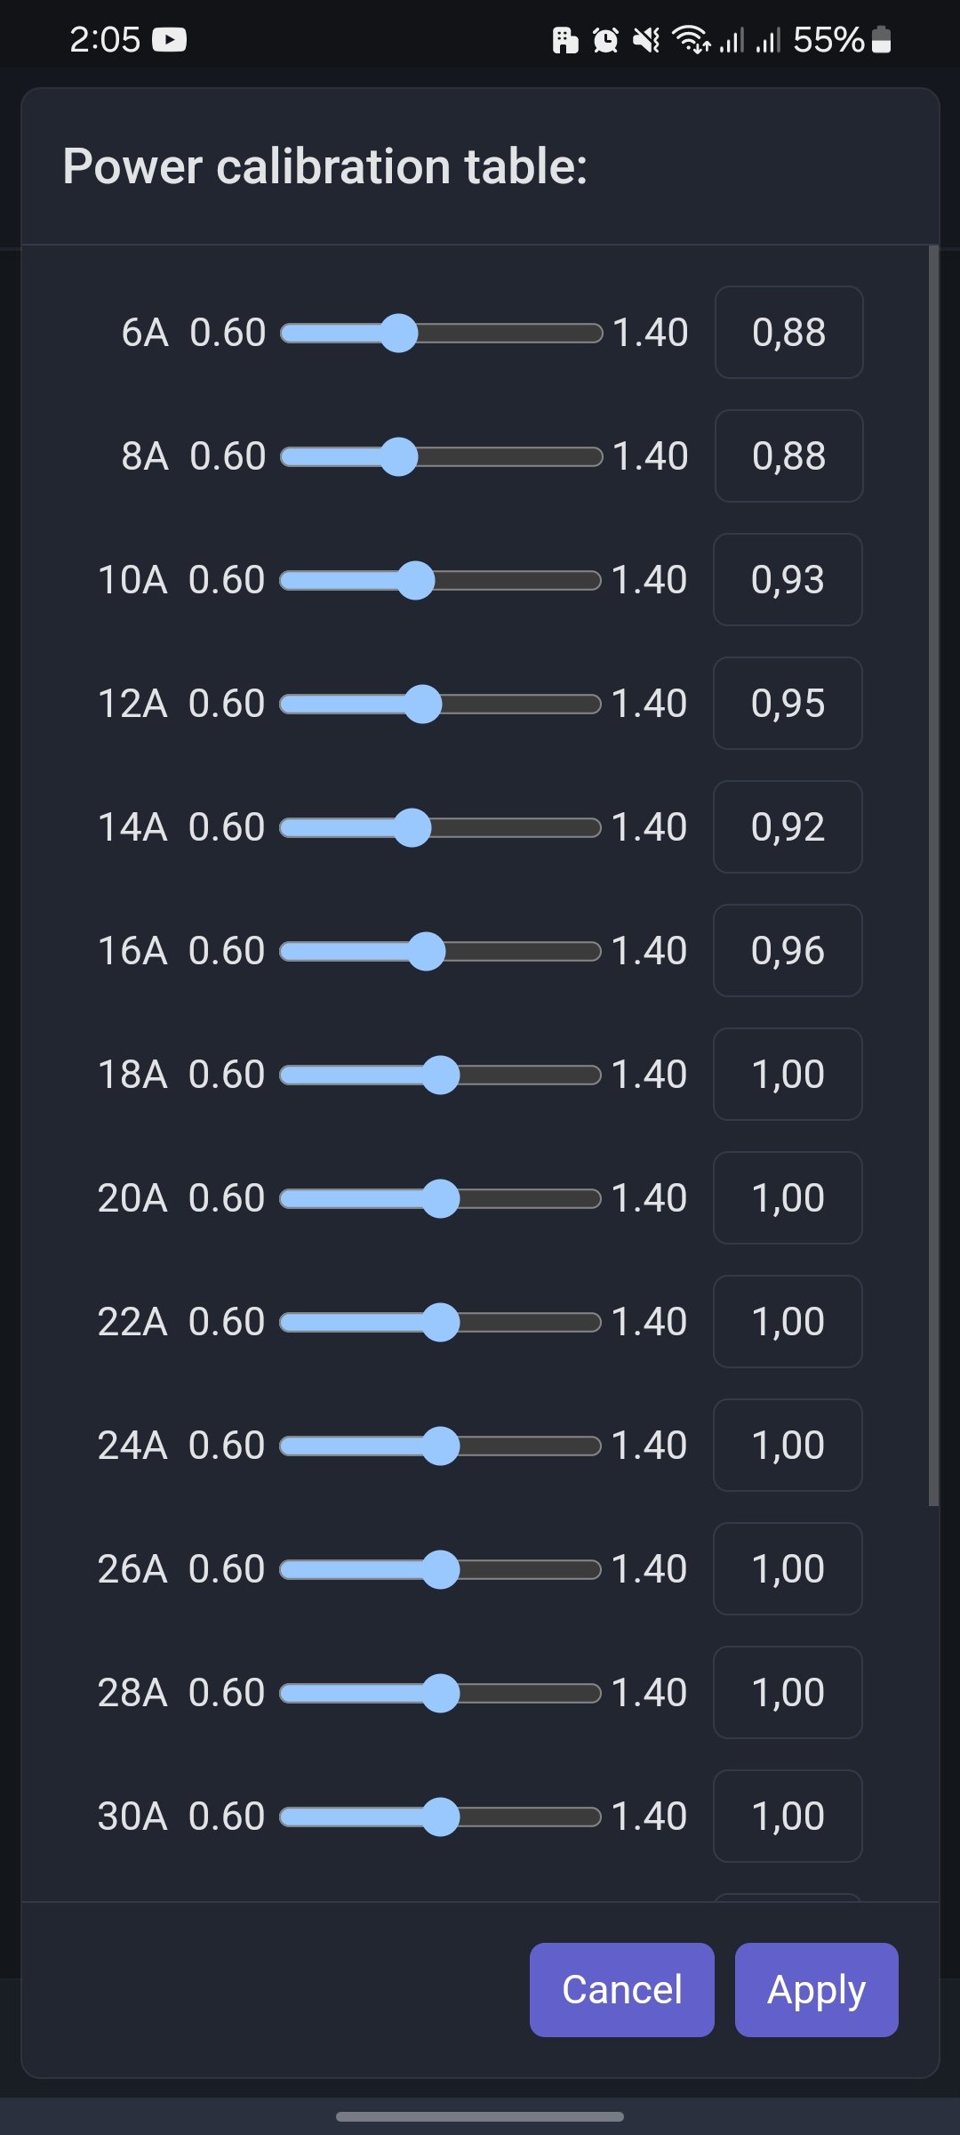The width and height of the screenshot is (960, 2135).
Task: Focus the 8A value field showing 0,88
Action: 788,456
